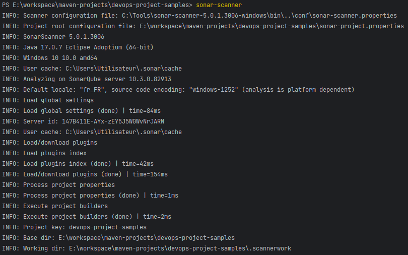Click the SonarScanner 5.0.1.3006 version line
Viewport: 408px width, 255px height.
pyautogui.click(x=53, y=37)
